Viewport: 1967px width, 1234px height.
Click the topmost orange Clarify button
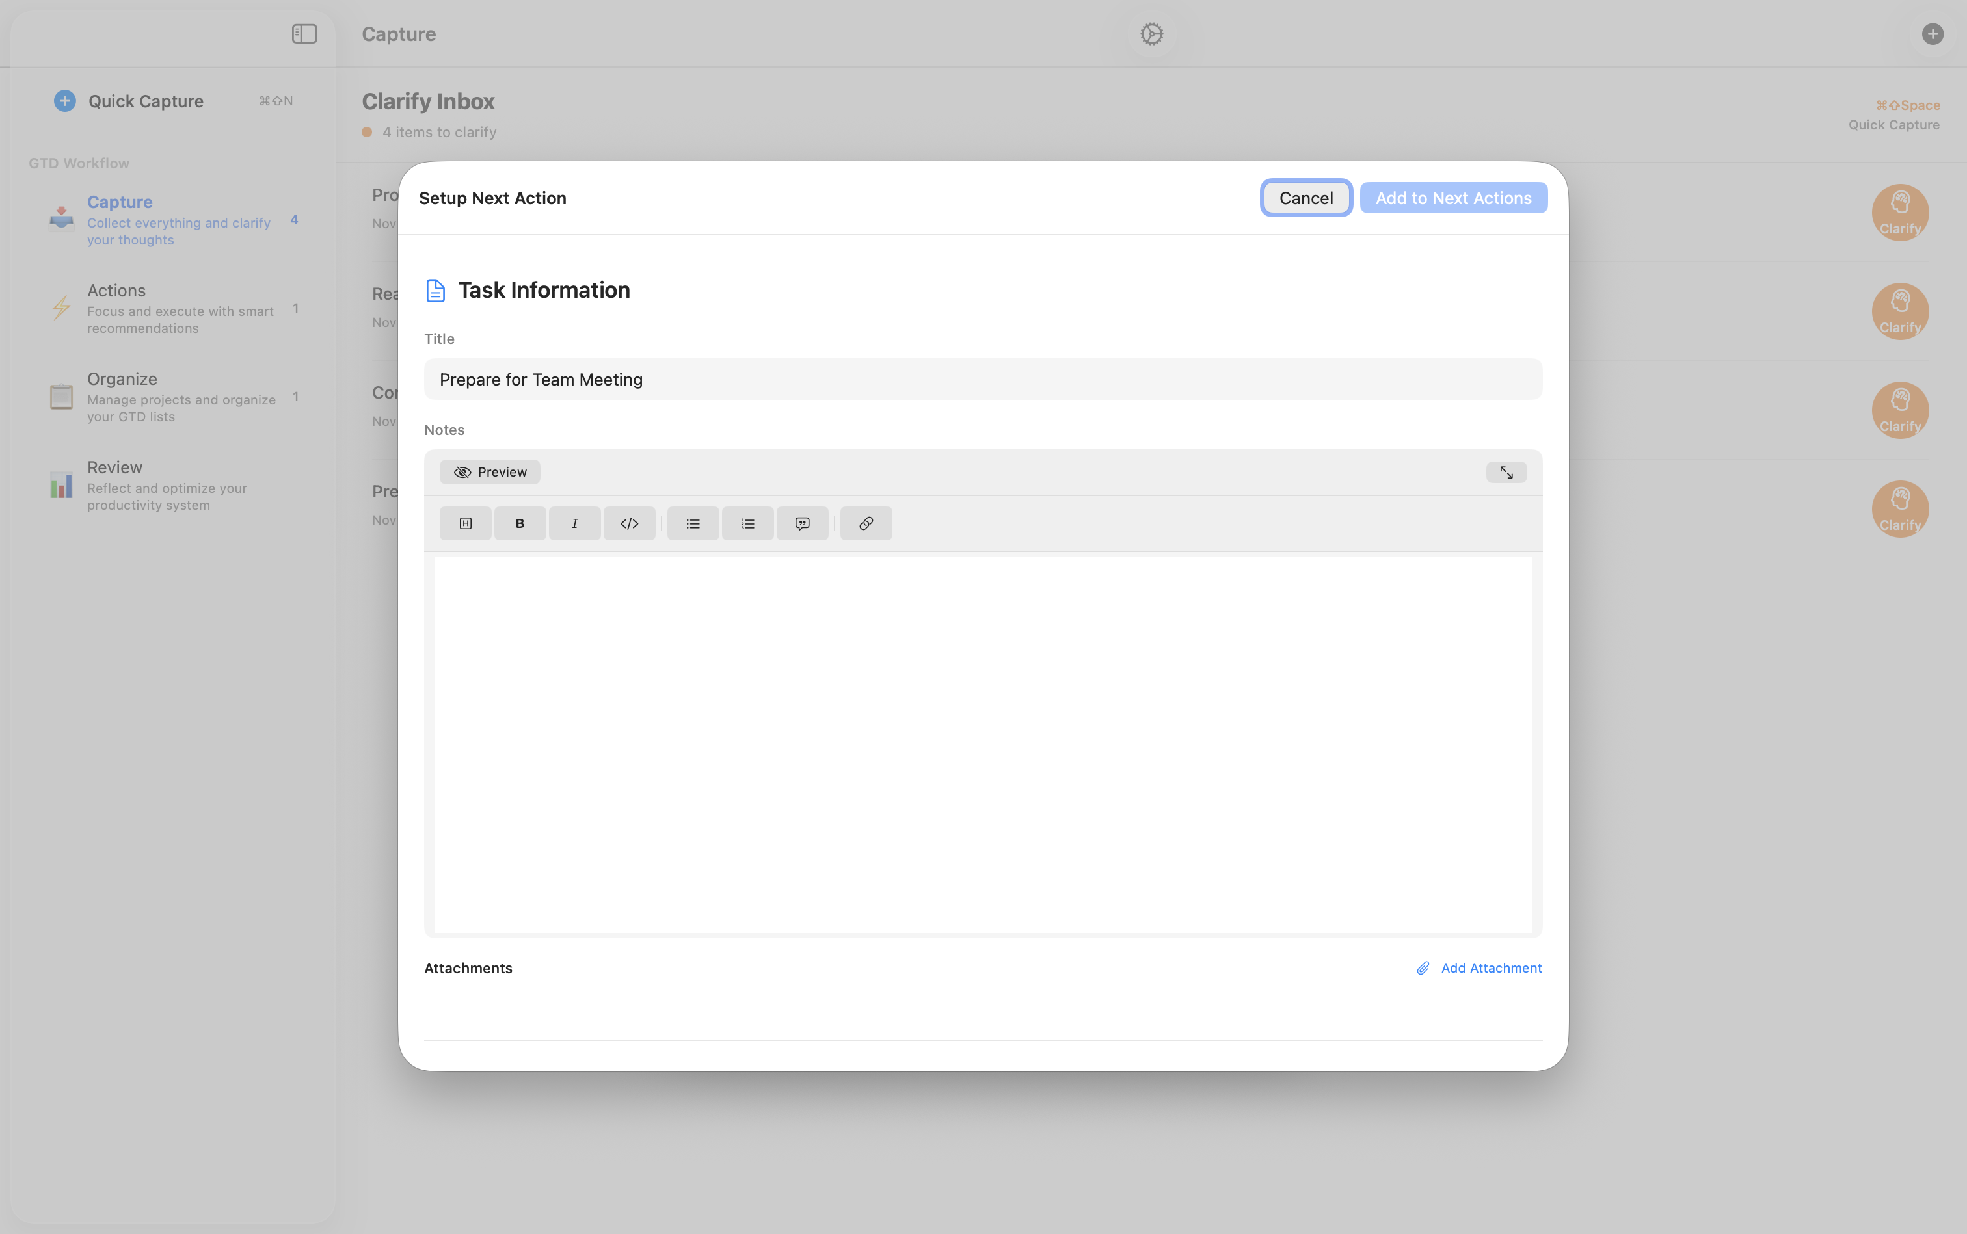1899,212
